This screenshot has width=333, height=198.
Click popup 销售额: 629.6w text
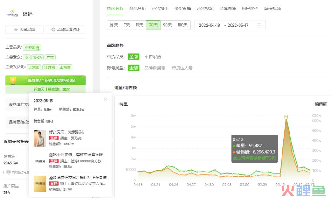tap(71, 109)
